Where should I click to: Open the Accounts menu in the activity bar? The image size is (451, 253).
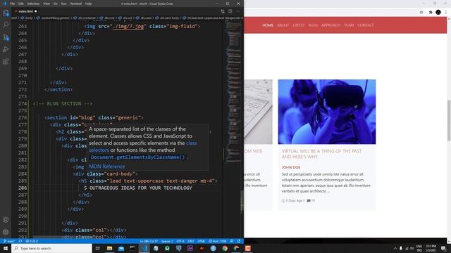(x=6, y=220)
